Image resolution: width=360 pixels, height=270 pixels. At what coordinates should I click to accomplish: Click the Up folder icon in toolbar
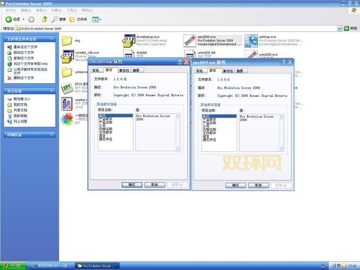[45, 19]
